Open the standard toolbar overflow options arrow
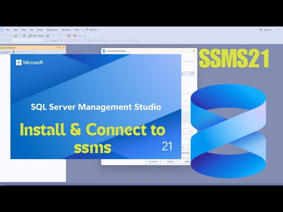 point(84,36)
